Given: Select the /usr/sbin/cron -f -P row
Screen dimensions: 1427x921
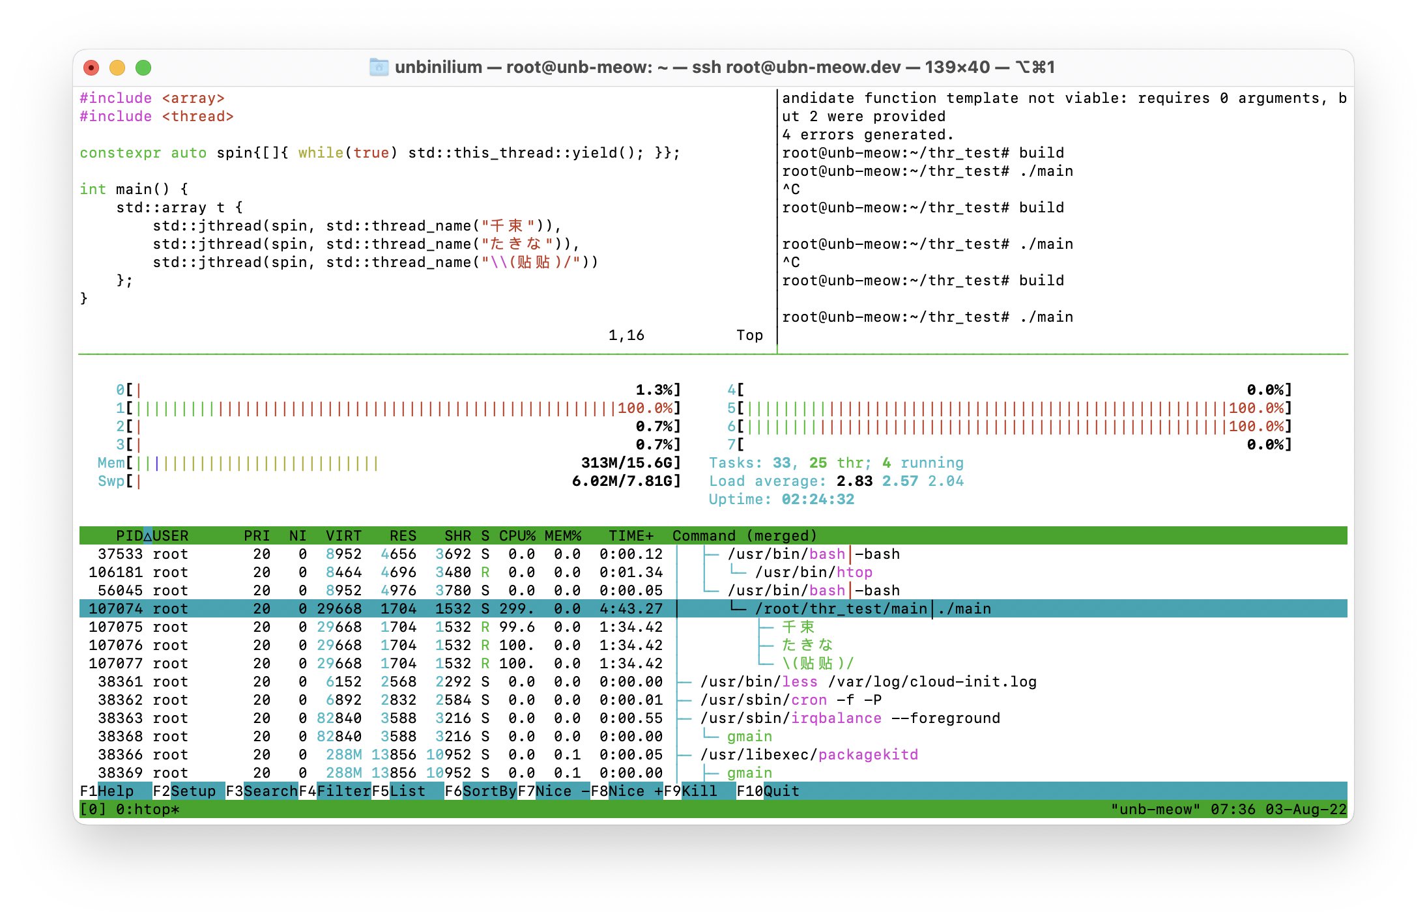Looking at the screenshot, I should pyautogui.click(x=713, y=700).
